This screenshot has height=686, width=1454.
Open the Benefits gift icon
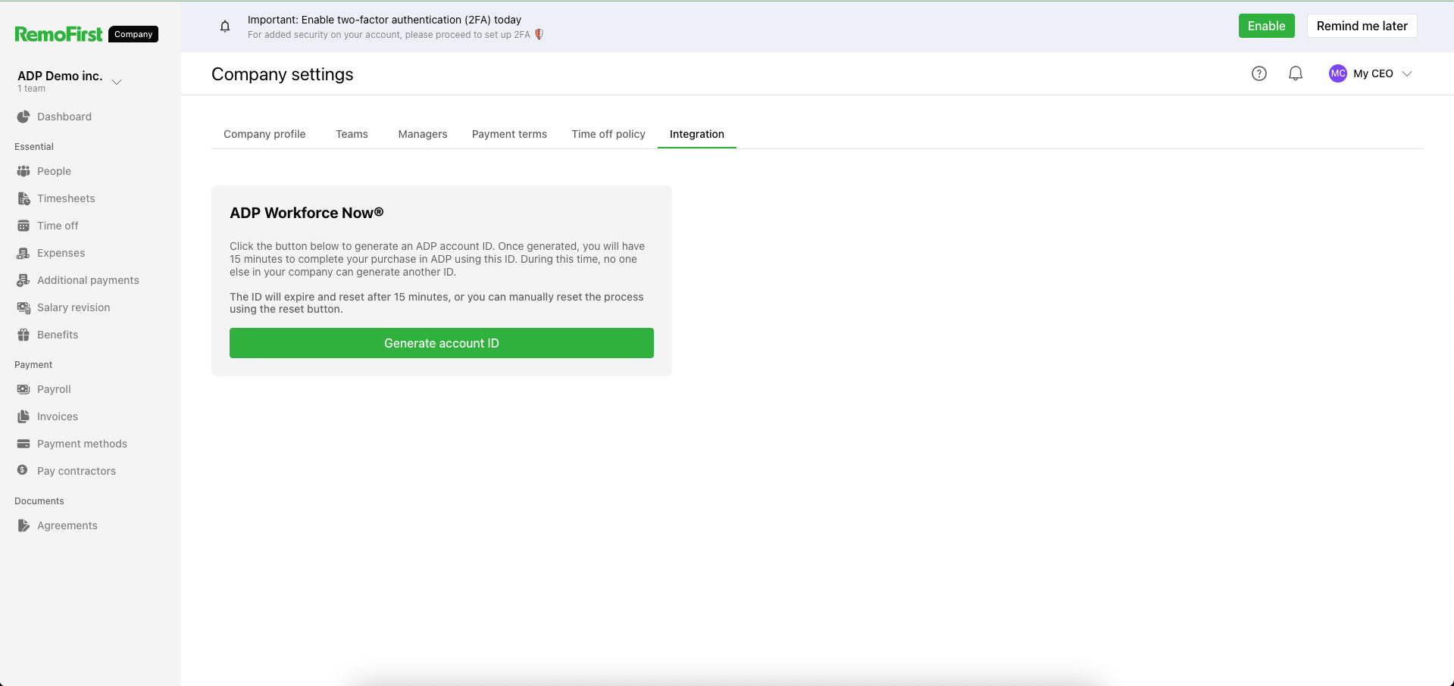23,335
